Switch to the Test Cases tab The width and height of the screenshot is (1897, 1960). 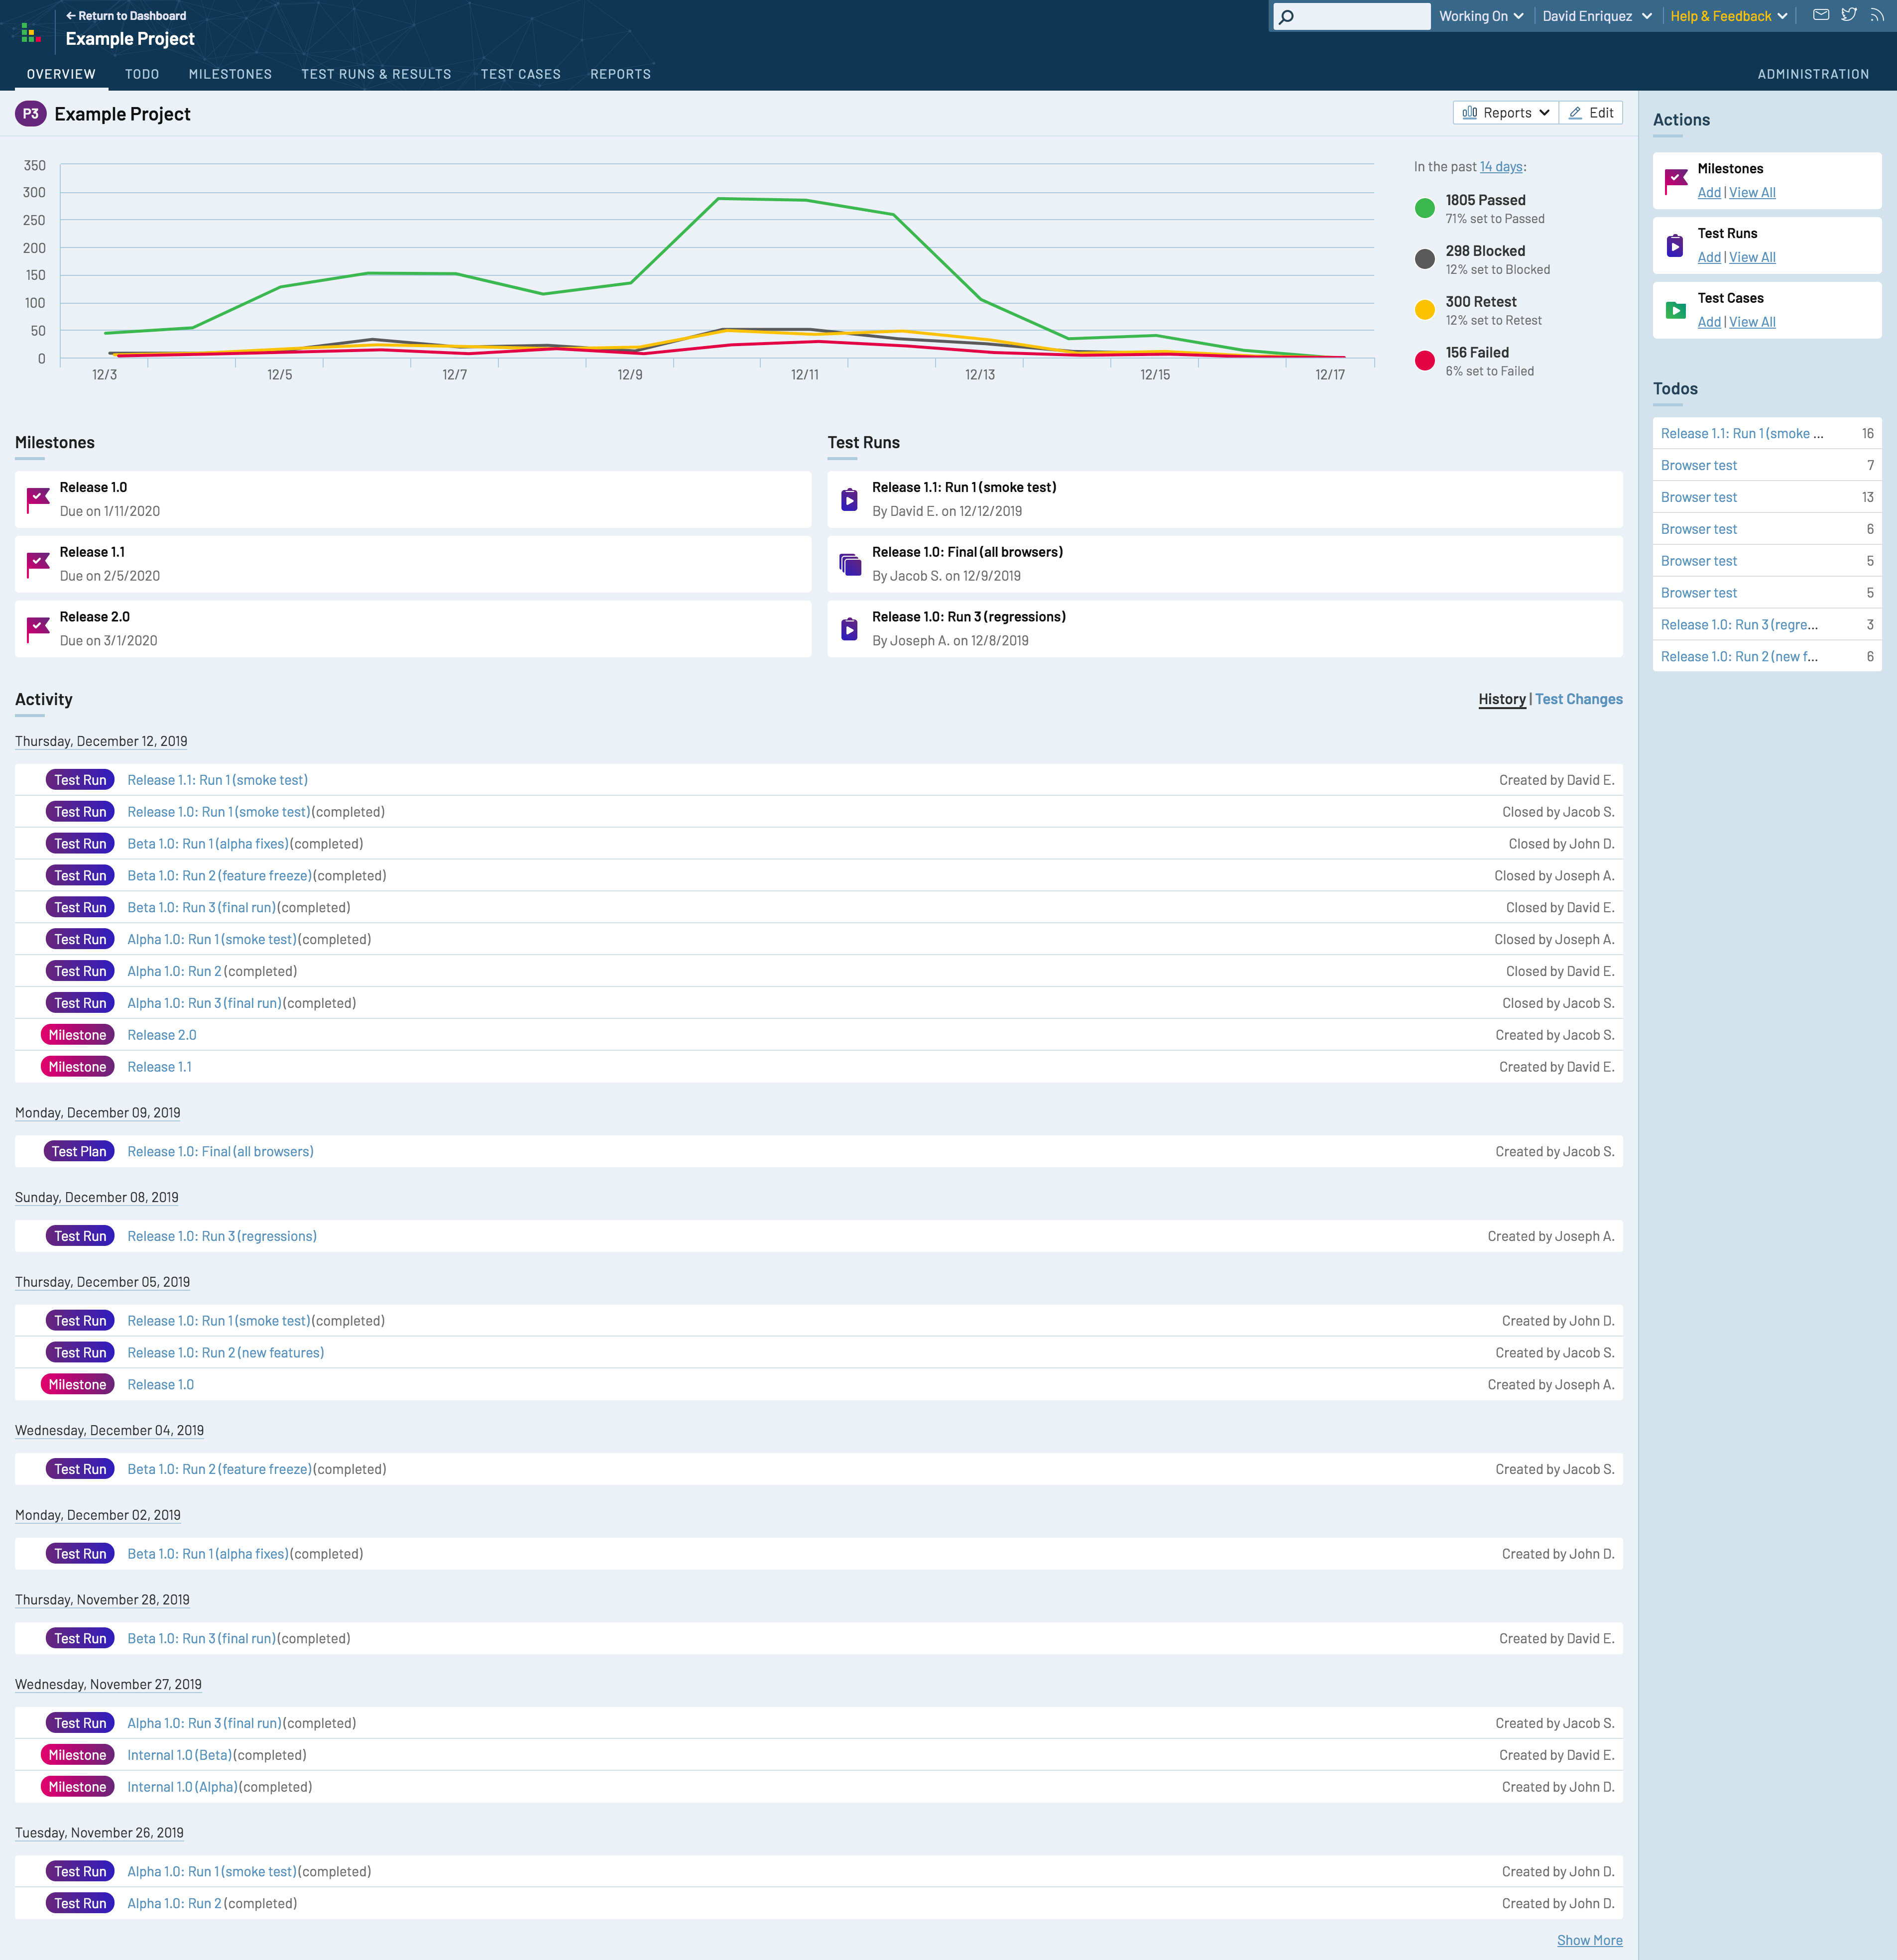click(520, 74)
